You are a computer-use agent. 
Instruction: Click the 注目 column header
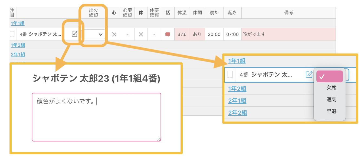12,13
